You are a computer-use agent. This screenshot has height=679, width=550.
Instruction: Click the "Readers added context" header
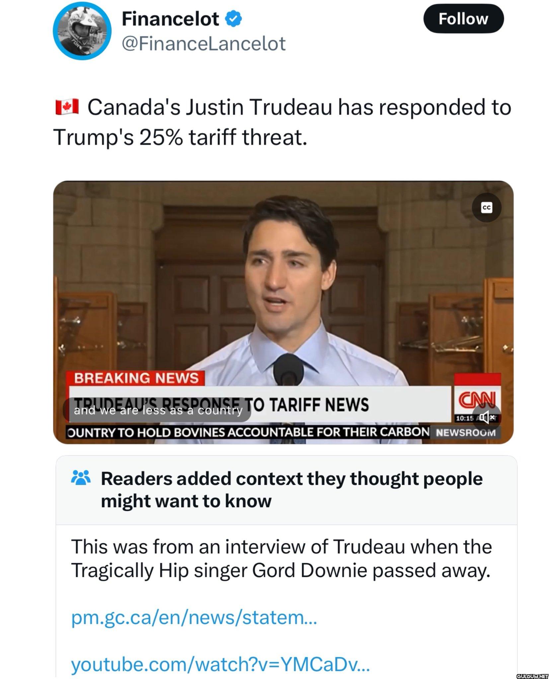coord(291,489)
